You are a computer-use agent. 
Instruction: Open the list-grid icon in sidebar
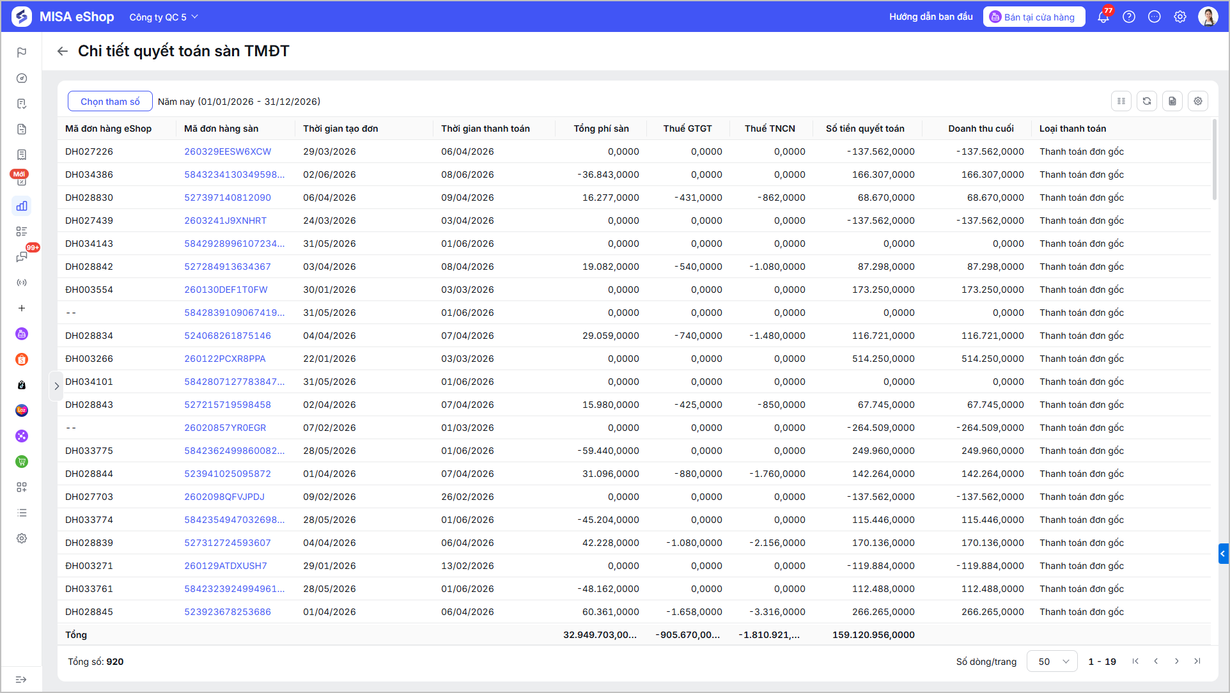click(22, 231)
